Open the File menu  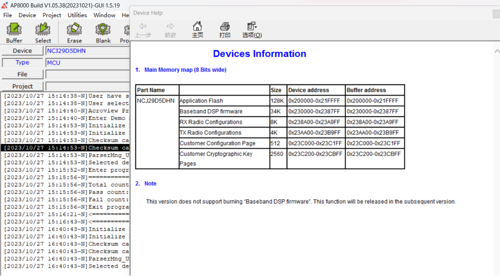coord(8,16)
